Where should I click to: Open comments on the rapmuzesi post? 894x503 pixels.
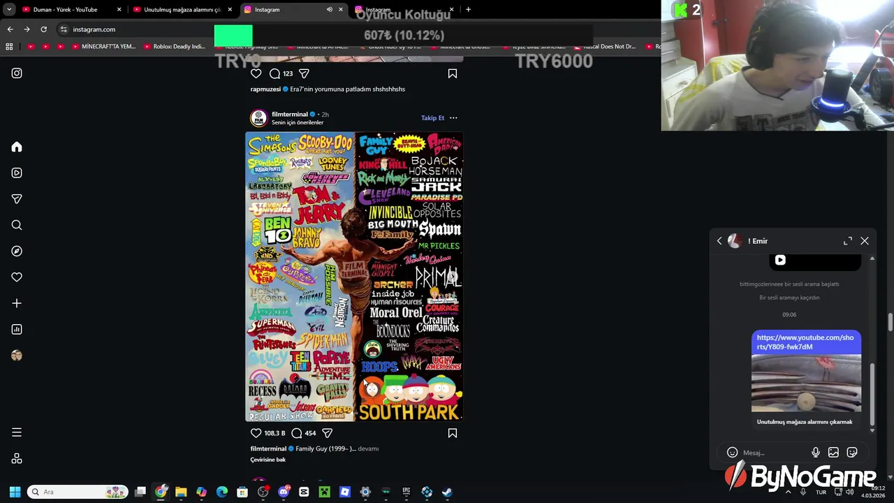tap(275, 73)
